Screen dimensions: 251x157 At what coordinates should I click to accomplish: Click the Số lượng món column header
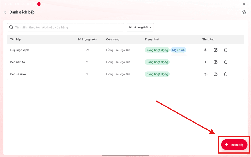(87, 39)
